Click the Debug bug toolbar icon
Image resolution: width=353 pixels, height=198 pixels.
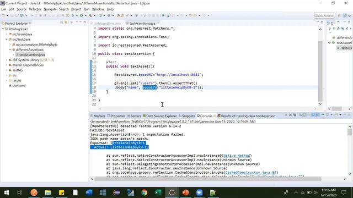[73, 15]
